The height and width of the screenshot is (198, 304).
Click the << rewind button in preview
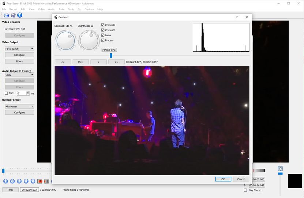(x=63, y=62)
